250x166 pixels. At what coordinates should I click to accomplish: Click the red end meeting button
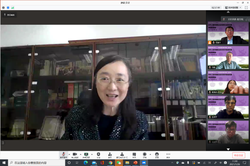[x=238, y=155]
